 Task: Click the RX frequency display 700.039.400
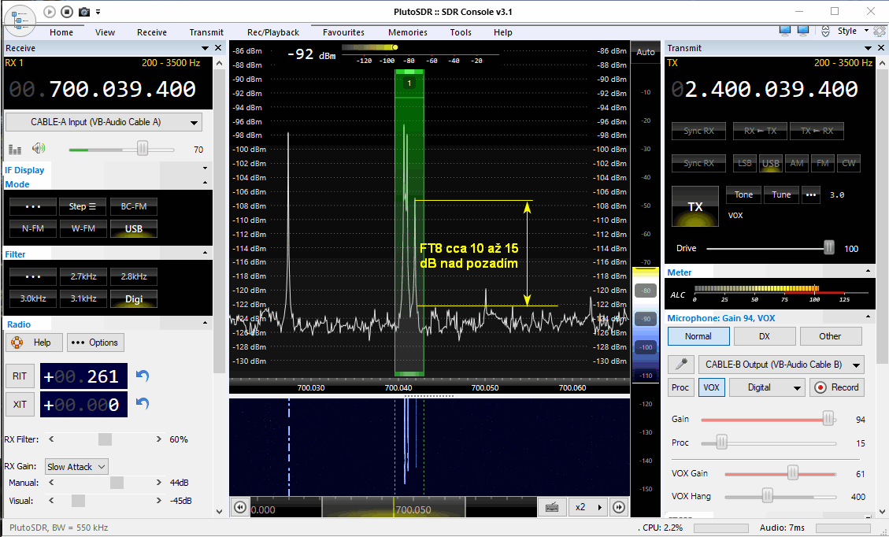(x=122, y=89)
